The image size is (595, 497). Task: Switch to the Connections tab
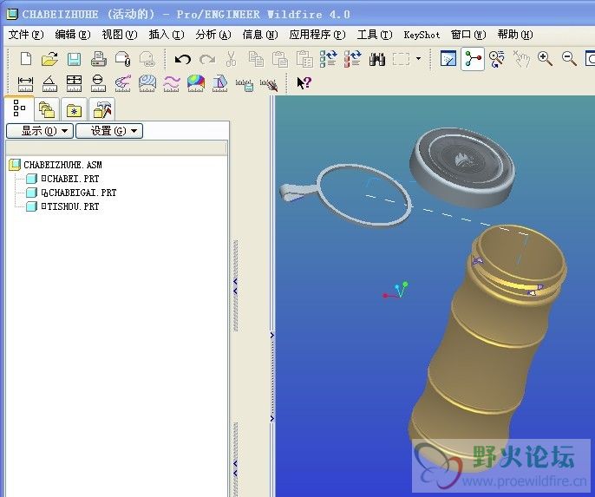point(101,110)
